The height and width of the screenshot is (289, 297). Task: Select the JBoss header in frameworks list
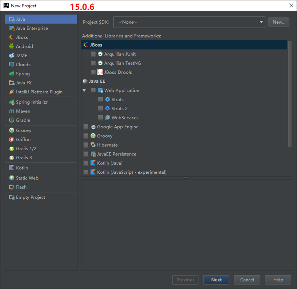[184, 45]
